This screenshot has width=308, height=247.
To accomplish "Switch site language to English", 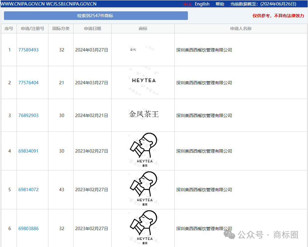I will [202, 4].
